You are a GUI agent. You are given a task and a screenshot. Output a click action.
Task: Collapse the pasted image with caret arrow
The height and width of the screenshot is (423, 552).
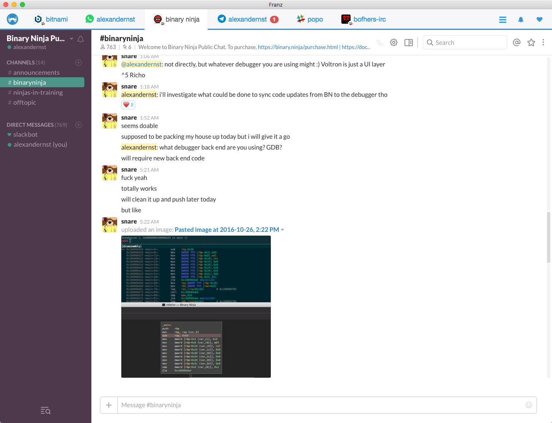(282, 230)
